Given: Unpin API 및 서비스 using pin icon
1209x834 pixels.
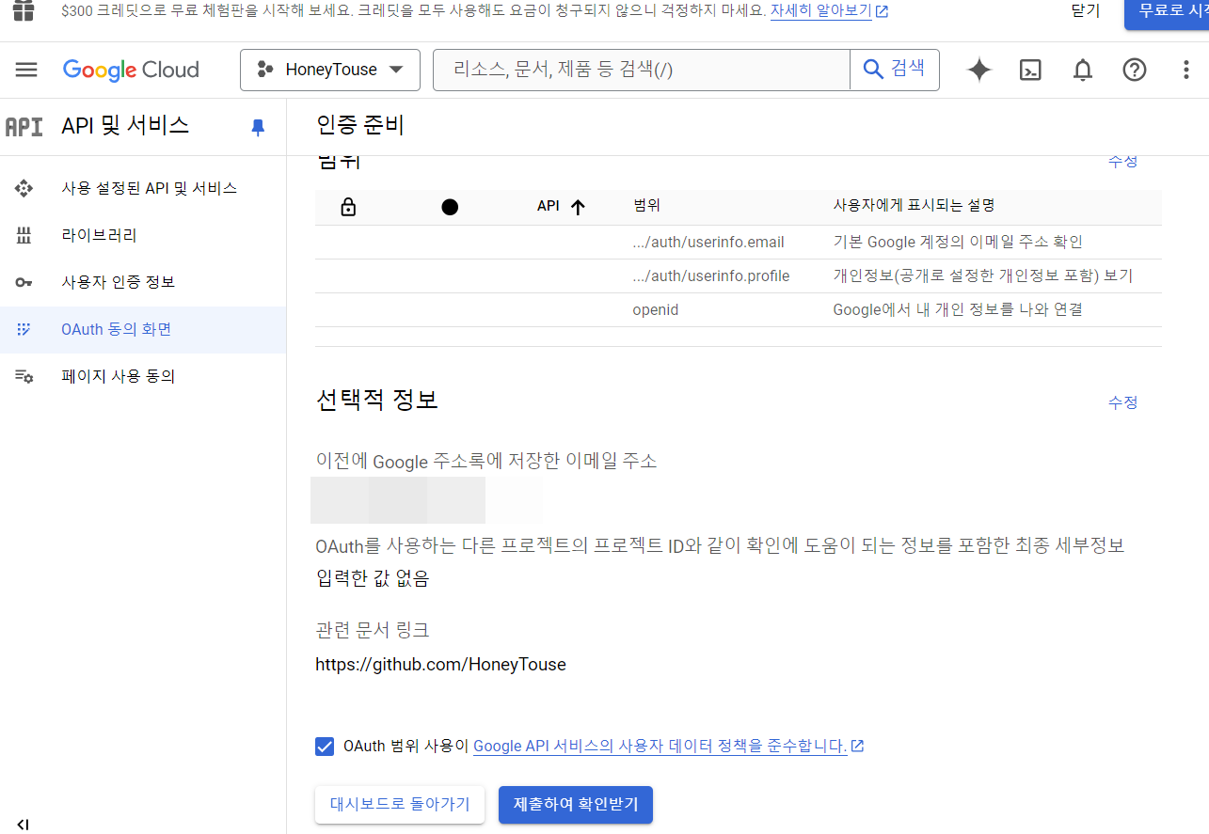Looking at the screenshot, I should tap(258, 128).
